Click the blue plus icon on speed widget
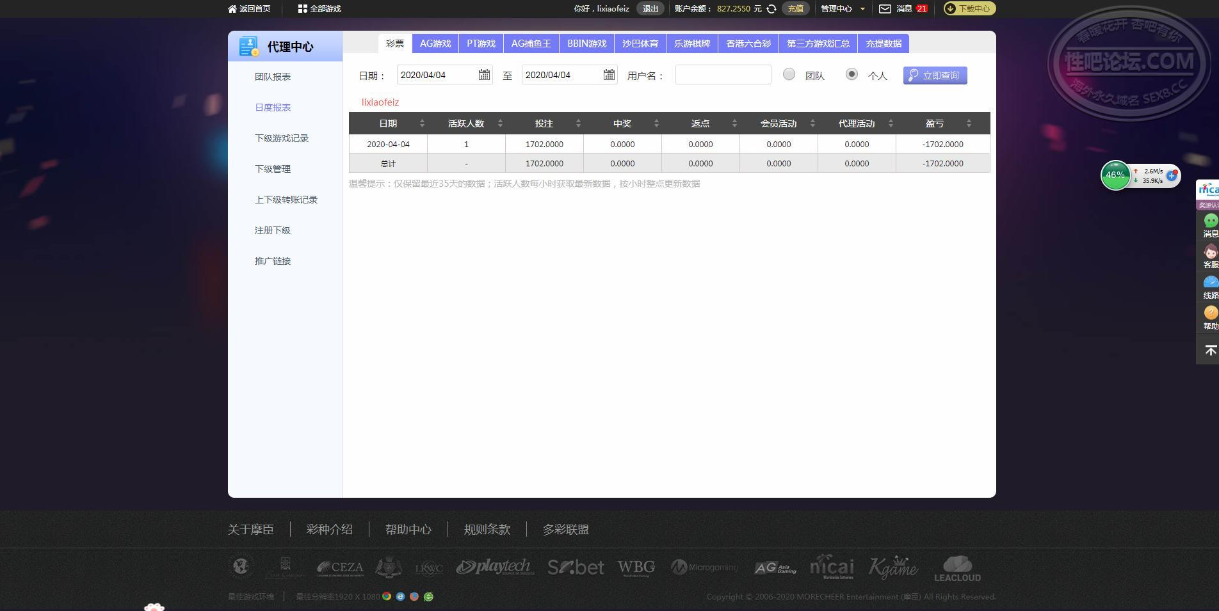1219x611 pixels. 1172,175
